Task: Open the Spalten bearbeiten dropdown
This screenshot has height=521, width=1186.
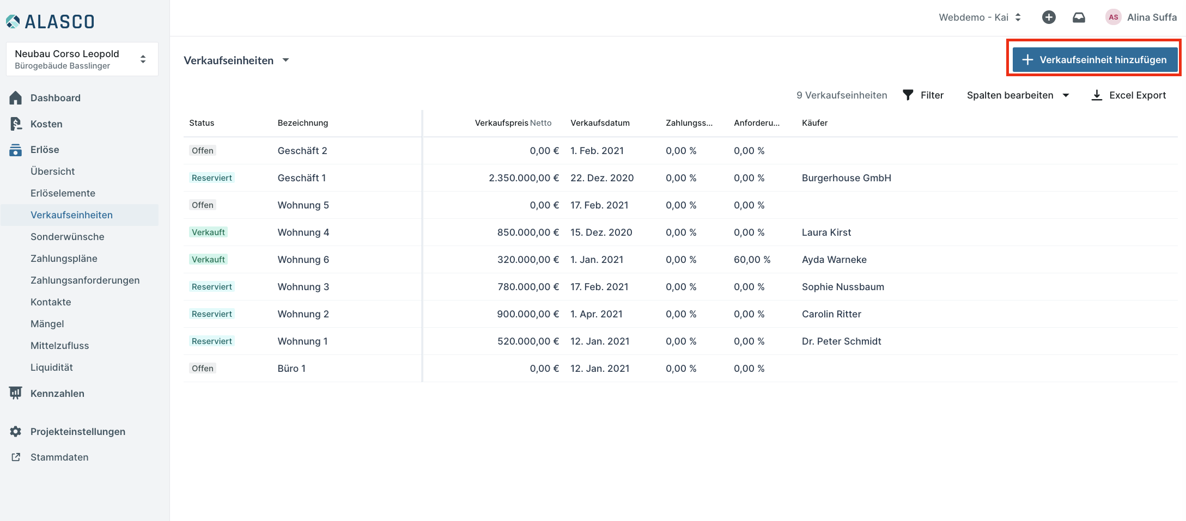Action: 1018,95
